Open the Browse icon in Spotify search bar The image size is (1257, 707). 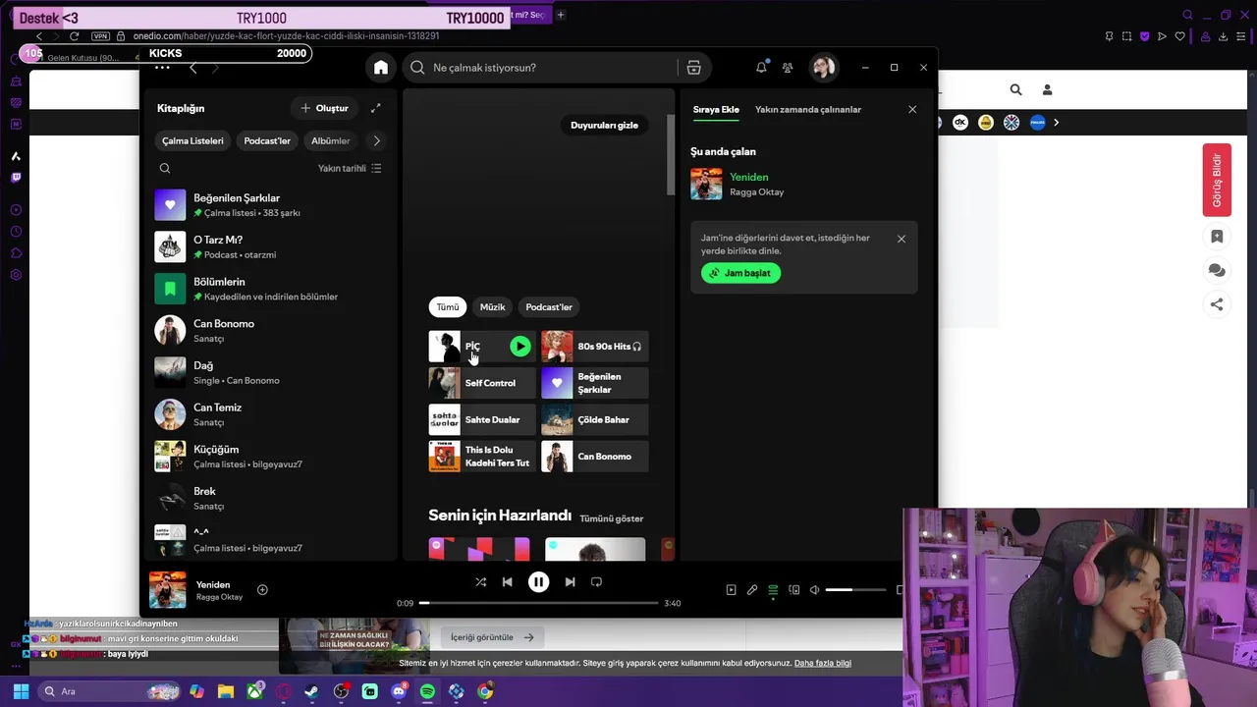(693, 68)
